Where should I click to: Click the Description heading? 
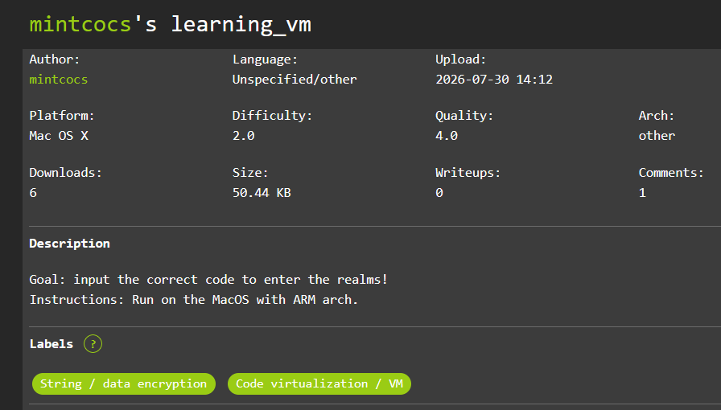point(69,244)
